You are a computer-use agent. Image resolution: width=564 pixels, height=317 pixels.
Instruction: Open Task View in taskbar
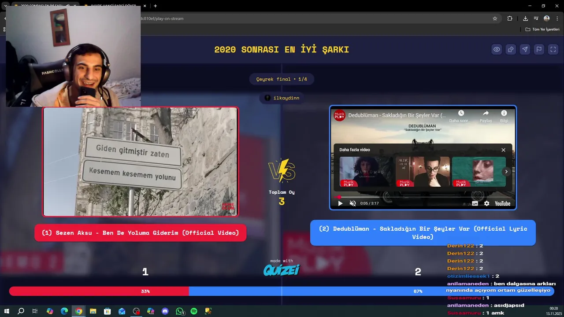(35, 311)
